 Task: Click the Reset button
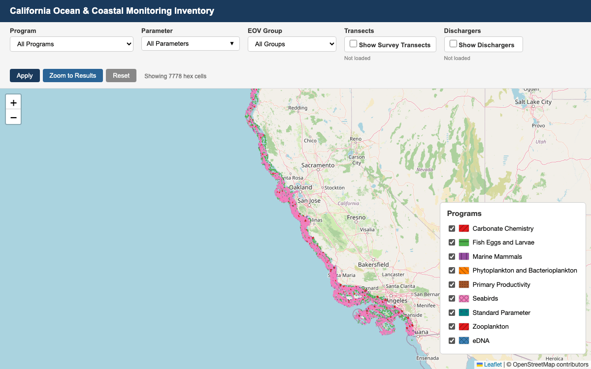coord(121,75)
